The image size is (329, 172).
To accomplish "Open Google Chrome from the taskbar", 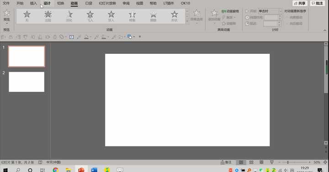I will (56, 170).
